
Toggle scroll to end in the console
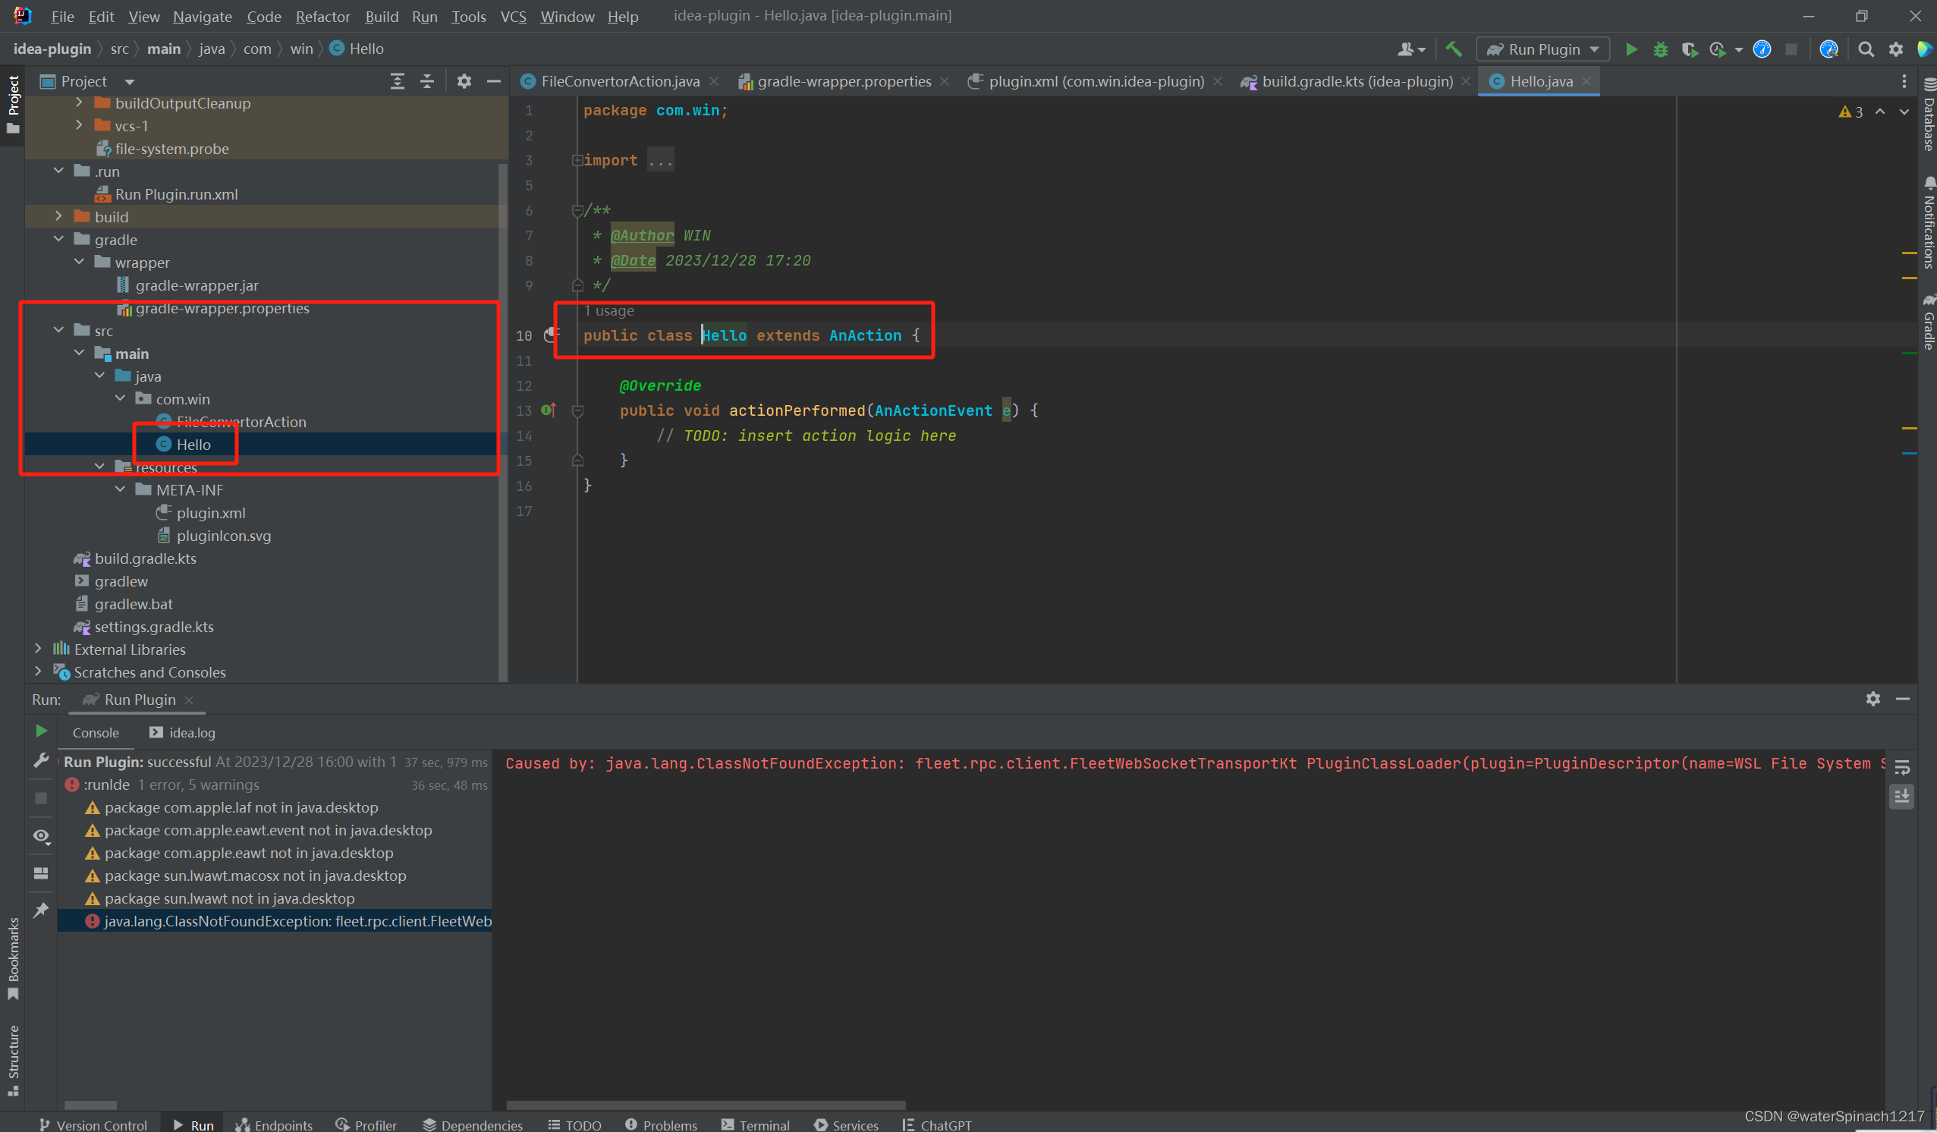point(1902,796)
